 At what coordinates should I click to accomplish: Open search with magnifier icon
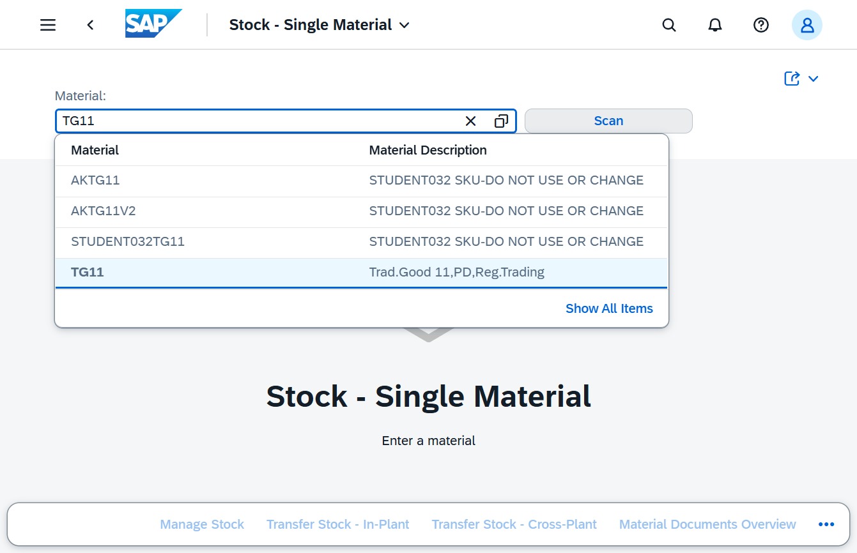pyautogui.click(x=669, y=25)
